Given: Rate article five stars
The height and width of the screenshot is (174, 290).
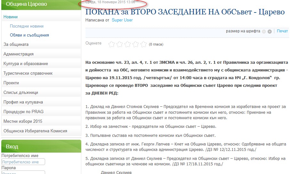Looking at the screenshot, I should 143,44.
